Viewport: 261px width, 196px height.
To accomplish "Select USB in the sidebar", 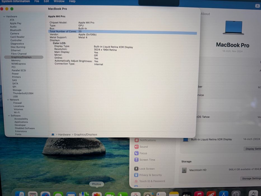I will click(15, 97).
